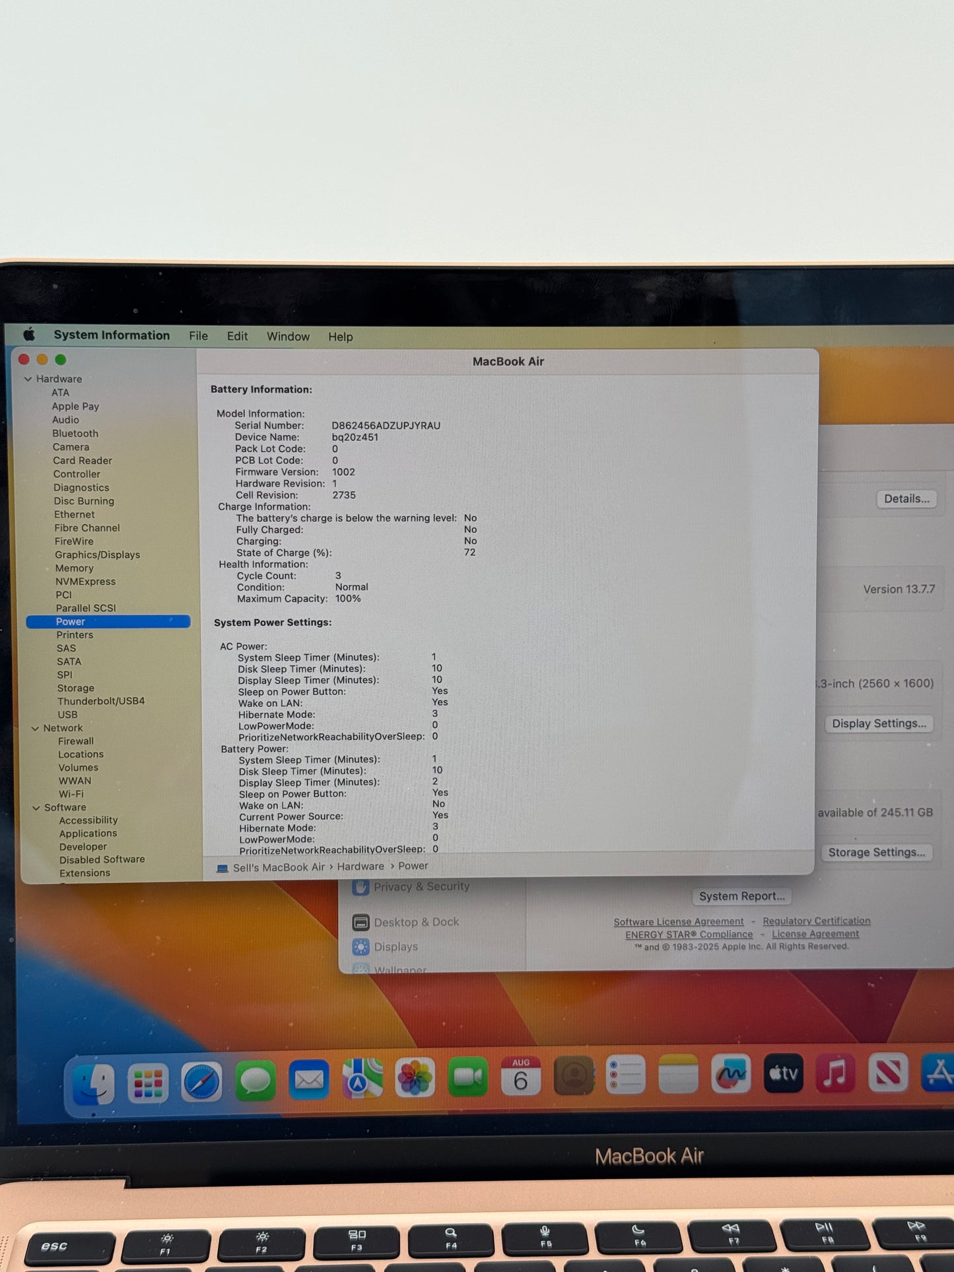The height and width of the screenshot is (1272, 954).
Task: Click Storage Settings... button
Action: 876,852
